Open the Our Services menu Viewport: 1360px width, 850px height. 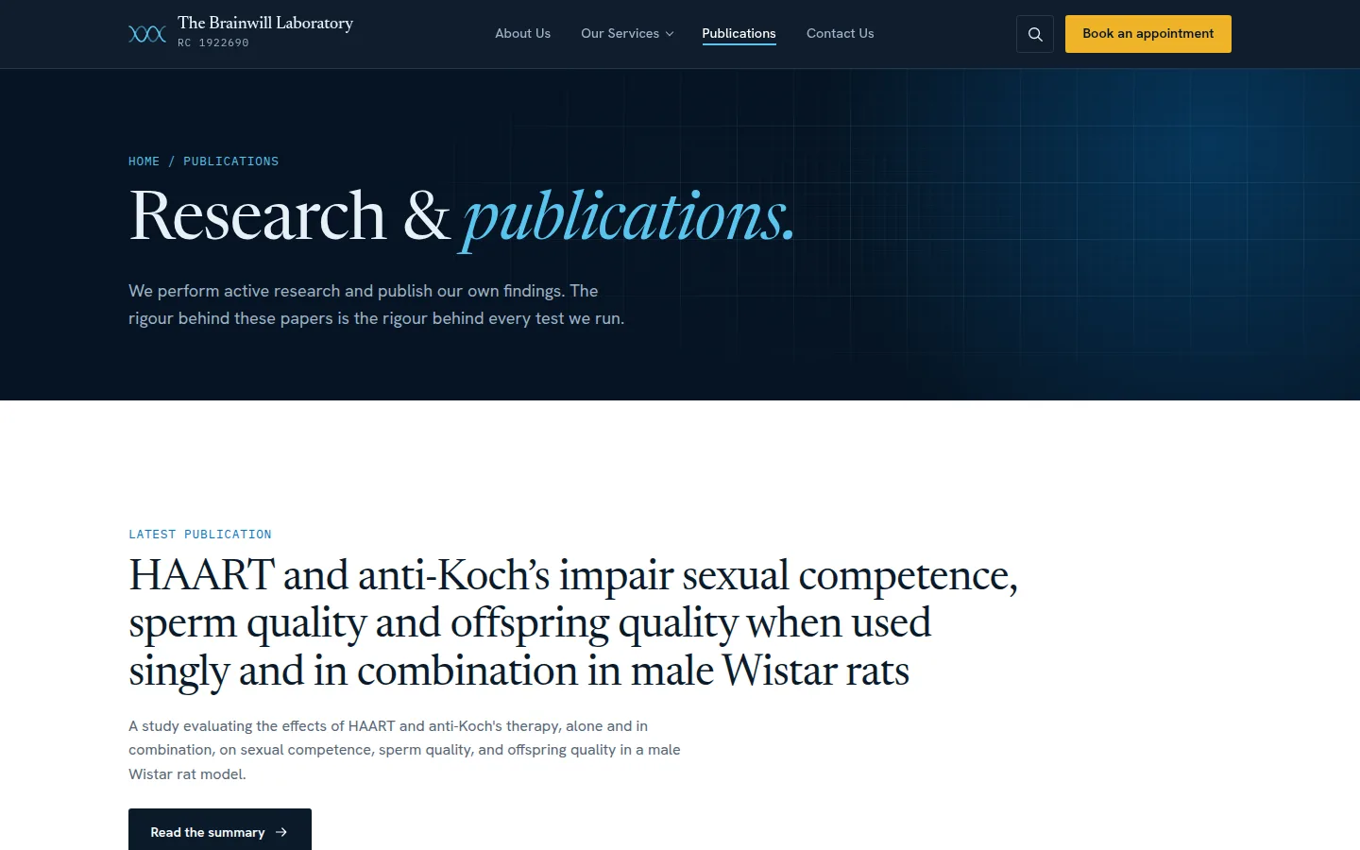coord(627,33)
